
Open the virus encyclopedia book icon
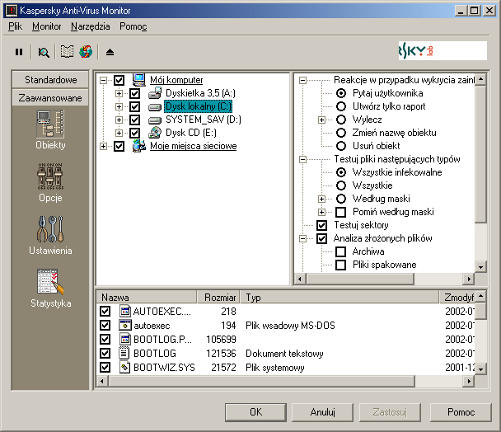(67, 52)
